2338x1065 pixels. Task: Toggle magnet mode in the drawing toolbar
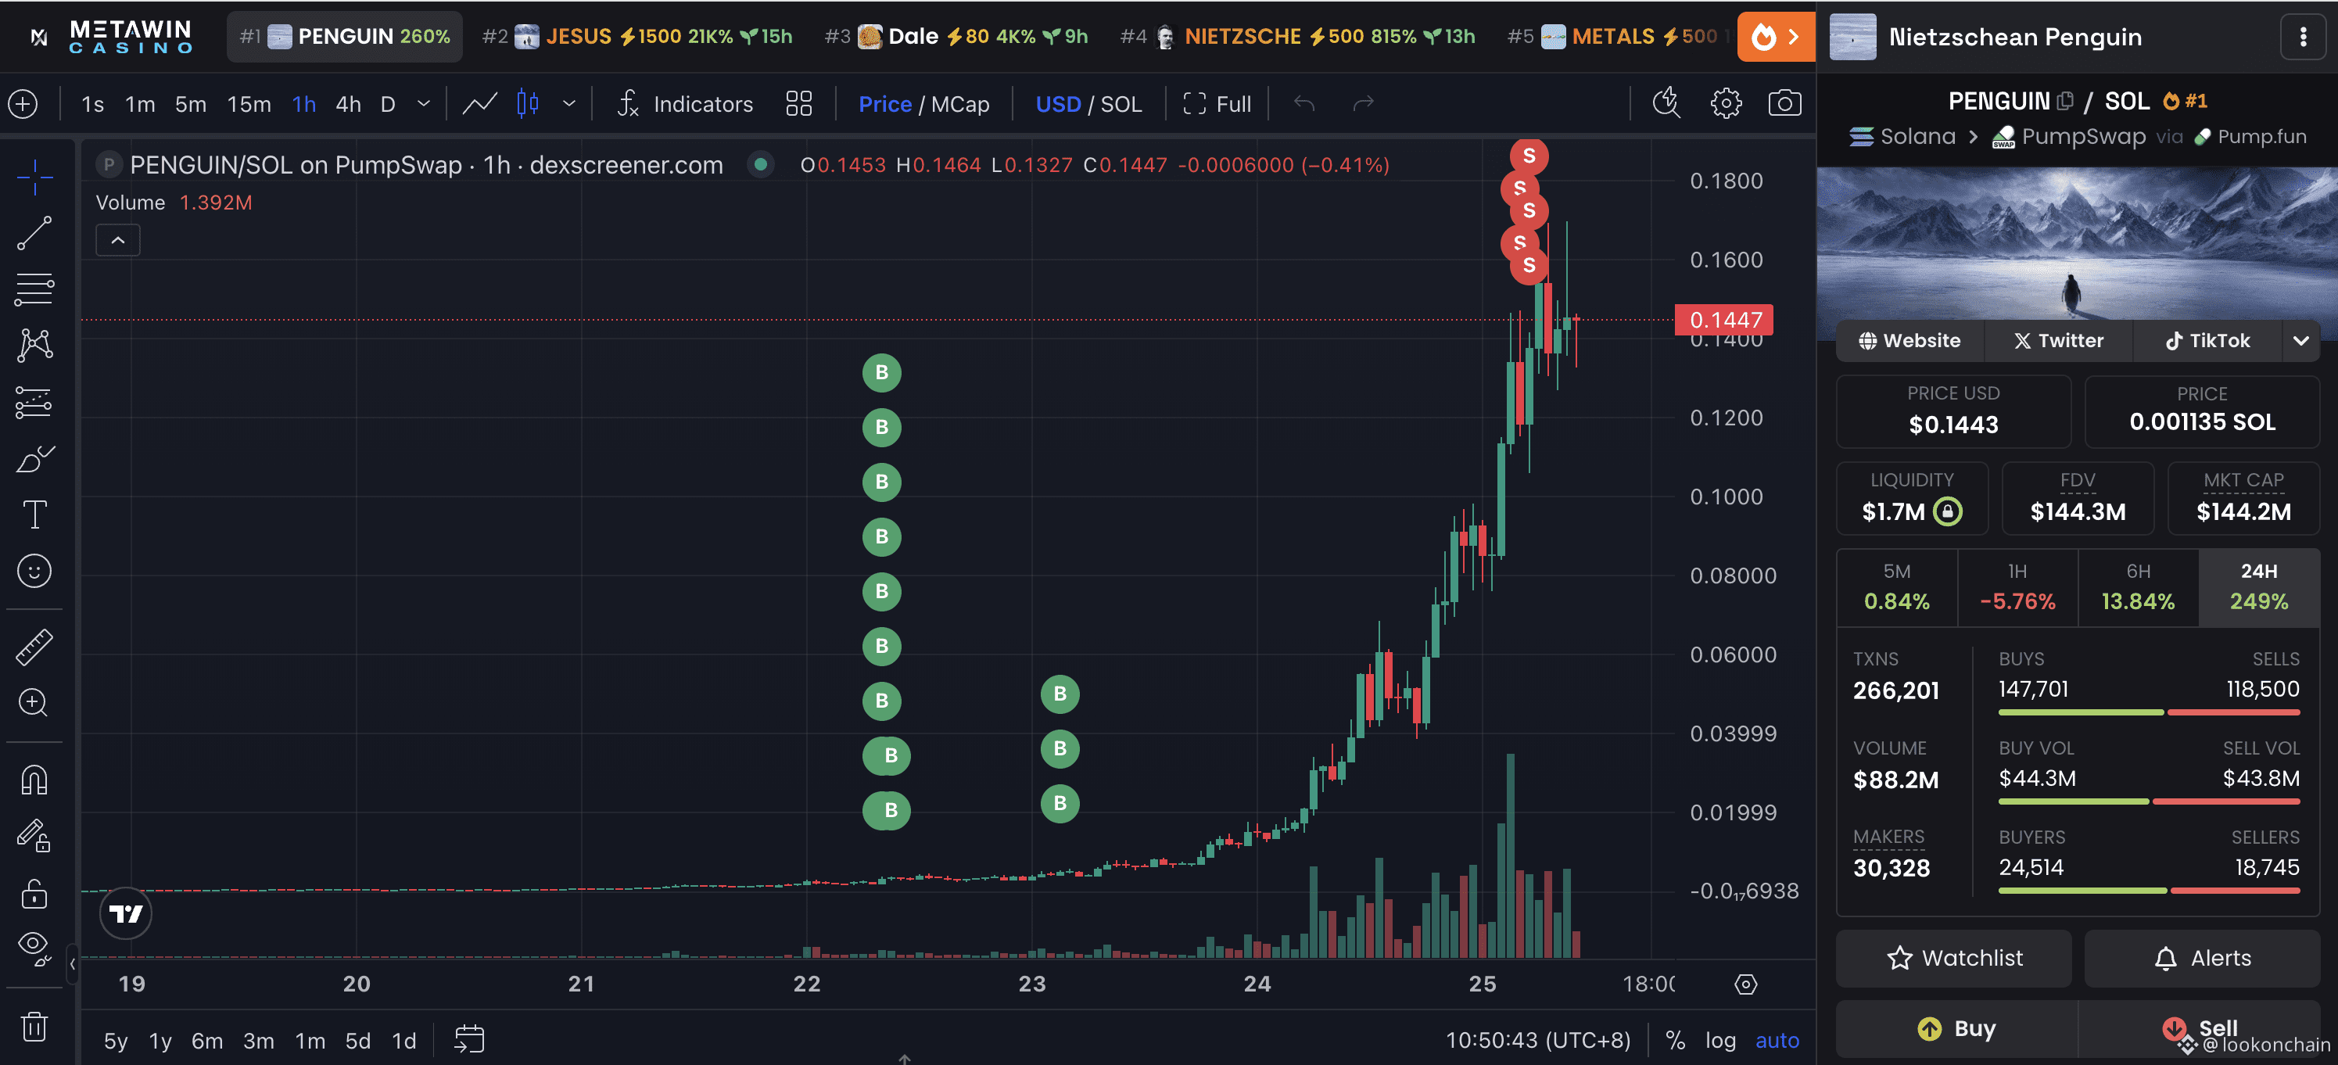pos(34,778)
